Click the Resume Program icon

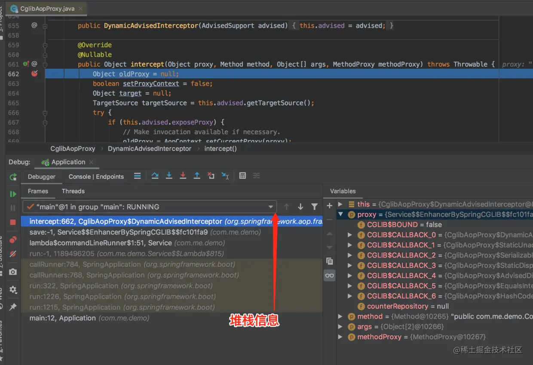[13, 193]
